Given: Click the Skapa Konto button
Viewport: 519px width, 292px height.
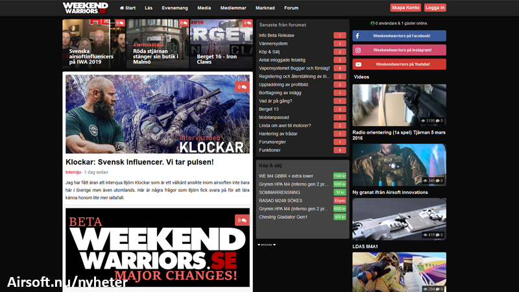Looking at the screenshot, I should click(405, 8).
